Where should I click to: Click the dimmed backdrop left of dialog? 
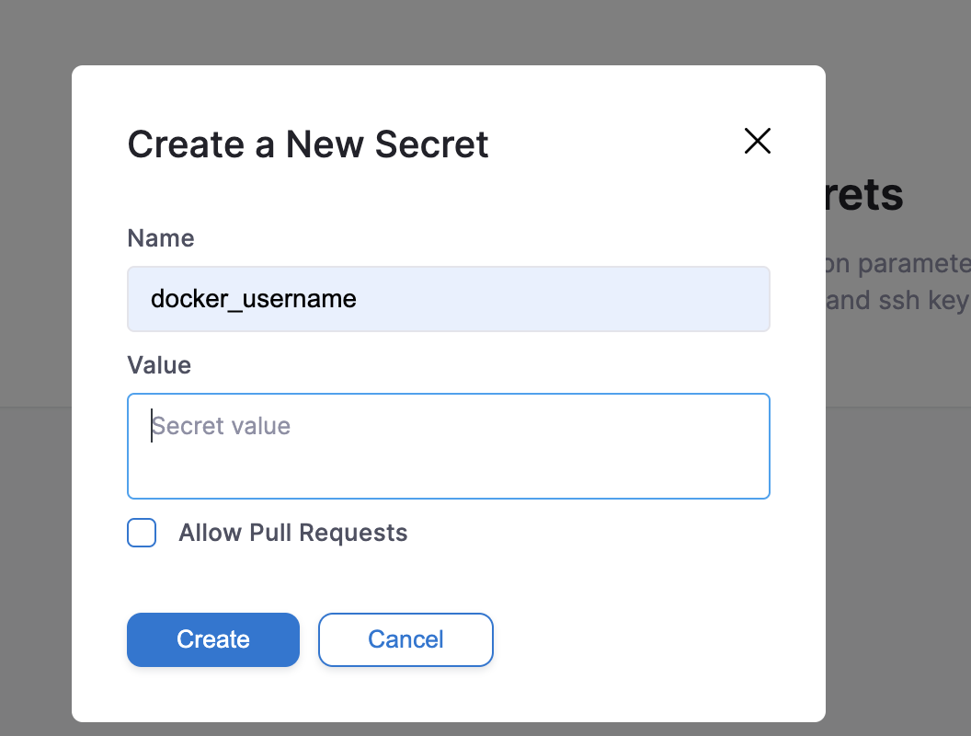(35, 368)
